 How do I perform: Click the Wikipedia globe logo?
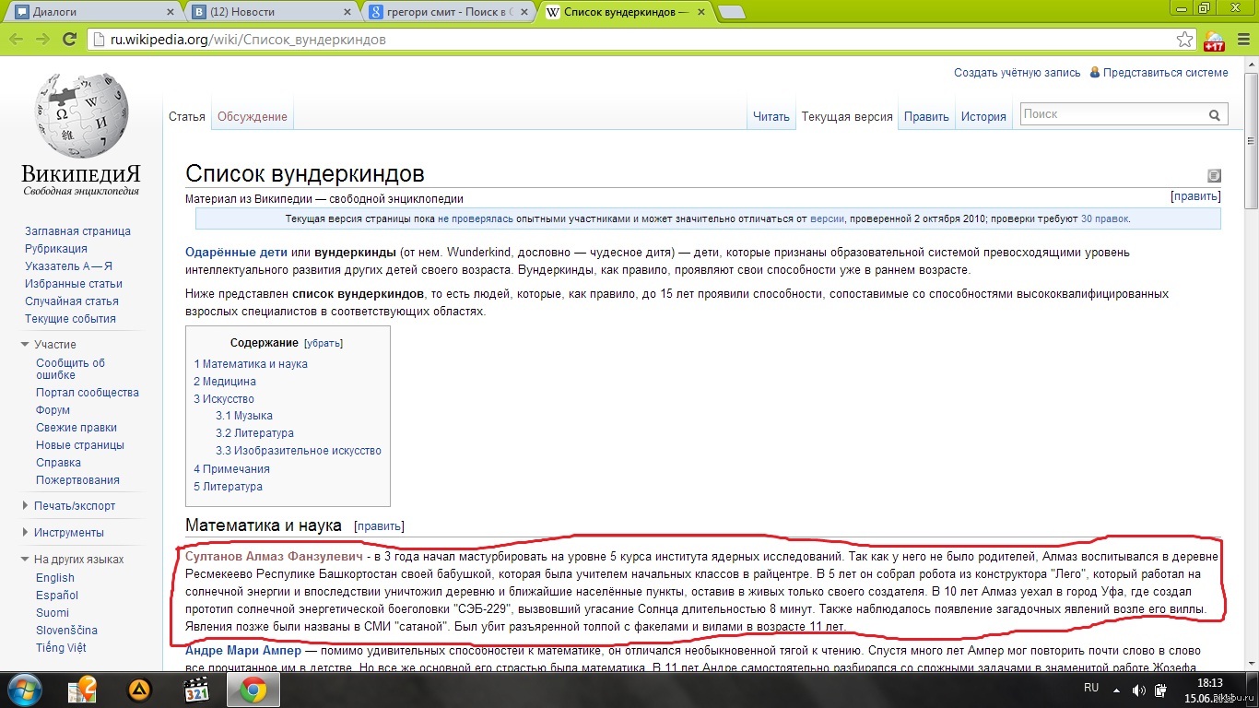coord(81,115)
